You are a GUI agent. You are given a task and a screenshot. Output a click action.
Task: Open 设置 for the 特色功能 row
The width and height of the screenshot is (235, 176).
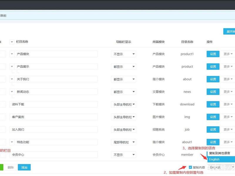213,142
